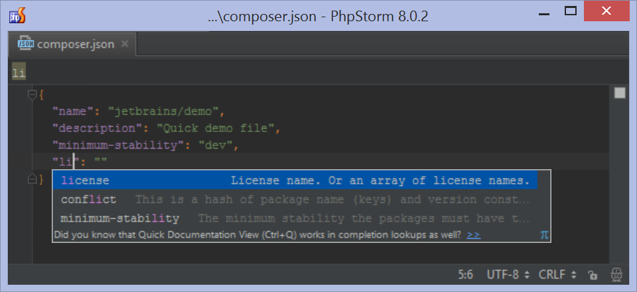This screenshot has width=637, height=292.
Task: Click the Quick Documentation tip text
Action: (257, 235)
